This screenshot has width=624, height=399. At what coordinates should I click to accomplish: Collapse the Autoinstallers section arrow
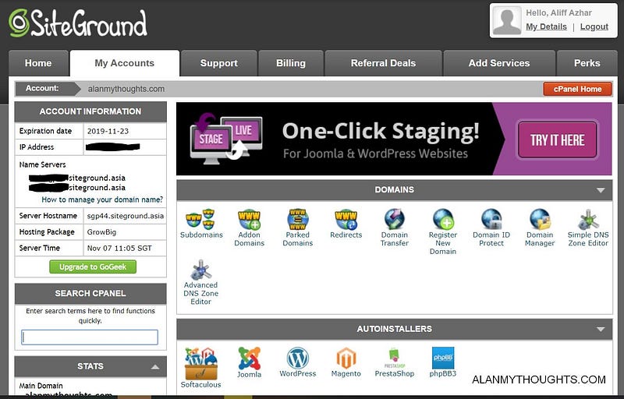click(601, 329)
